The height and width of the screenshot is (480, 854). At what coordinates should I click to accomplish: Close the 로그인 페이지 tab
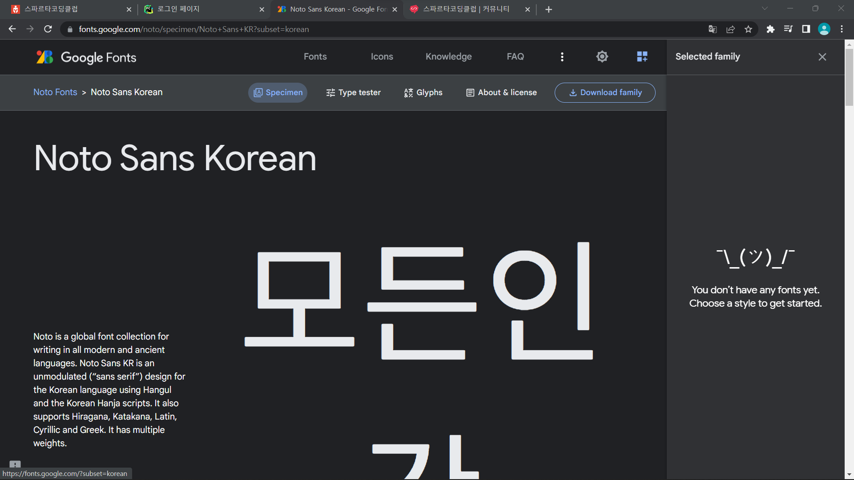pos(262,9)
